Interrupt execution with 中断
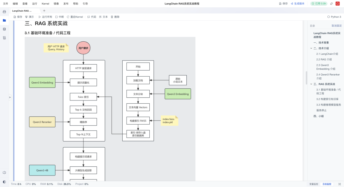This screenshot has height=187, width=344. coord(60,17)
